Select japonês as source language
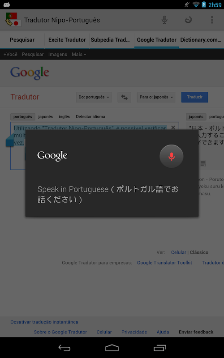The width and height of the screenshot is (224, 358). (46, 117)
